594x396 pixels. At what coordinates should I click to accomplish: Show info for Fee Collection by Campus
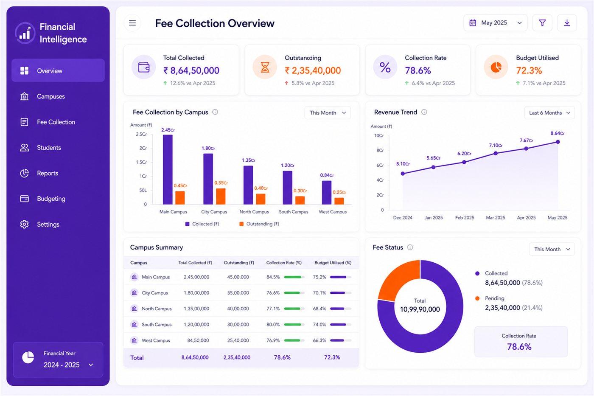pos(215,112)
